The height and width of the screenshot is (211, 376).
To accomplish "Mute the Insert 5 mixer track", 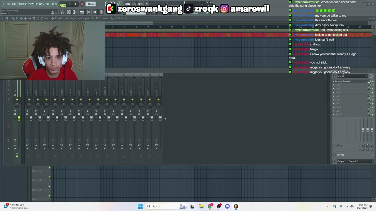I will pyautogui.click(x=63, y=100).
